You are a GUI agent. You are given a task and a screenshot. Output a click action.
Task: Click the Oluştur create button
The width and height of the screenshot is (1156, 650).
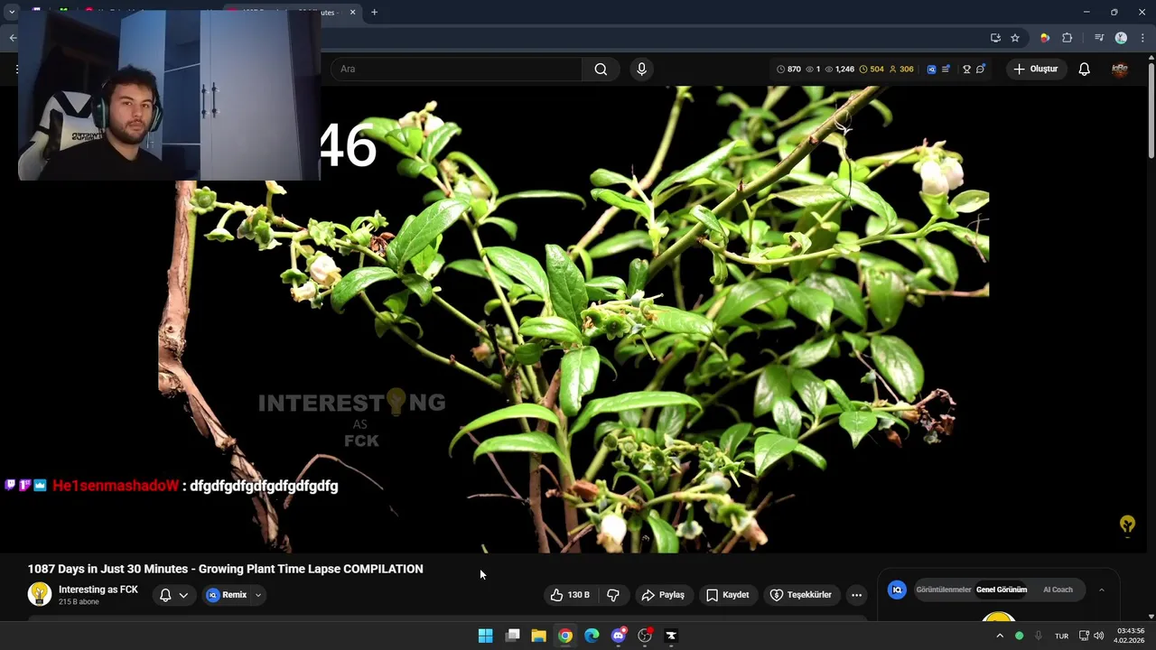coord(1037,70)
